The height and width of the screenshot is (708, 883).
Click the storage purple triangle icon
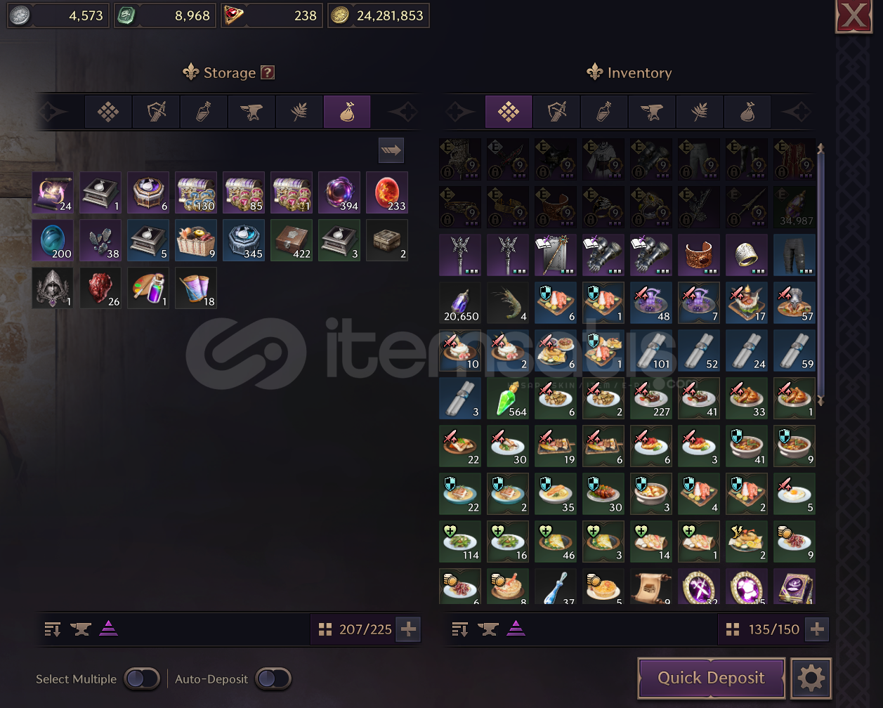[x=108, y=629]
